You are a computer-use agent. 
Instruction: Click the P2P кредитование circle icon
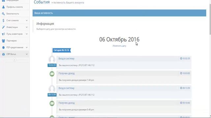[x=3, y=47]
